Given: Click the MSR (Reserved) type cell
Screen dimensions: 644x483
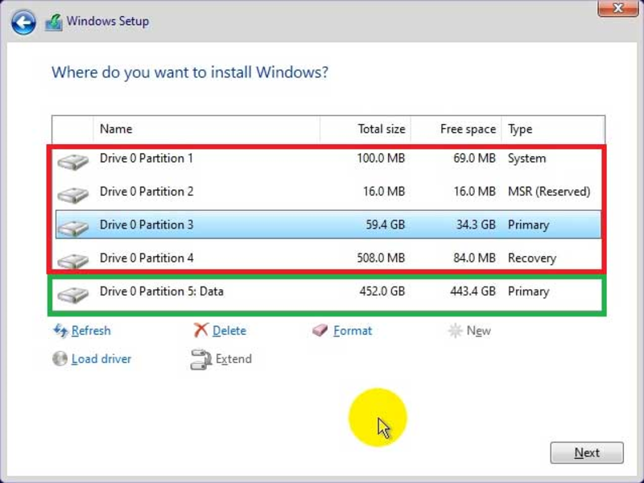Looking at the screenshot, I should (549, 192).
